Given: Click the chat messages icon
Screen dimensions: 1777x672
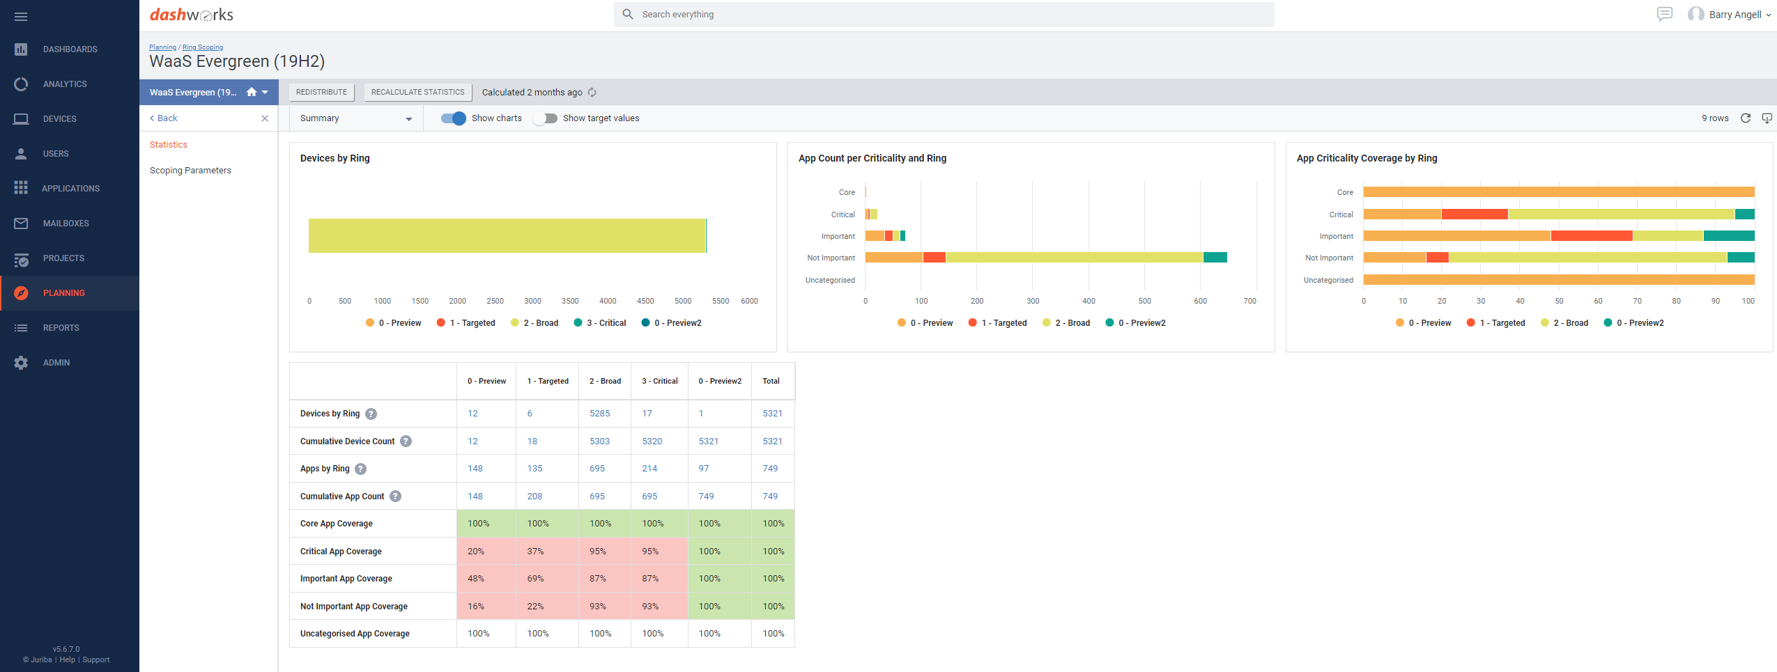Looking at the screenshot, I should click(x=1664, y=14).
